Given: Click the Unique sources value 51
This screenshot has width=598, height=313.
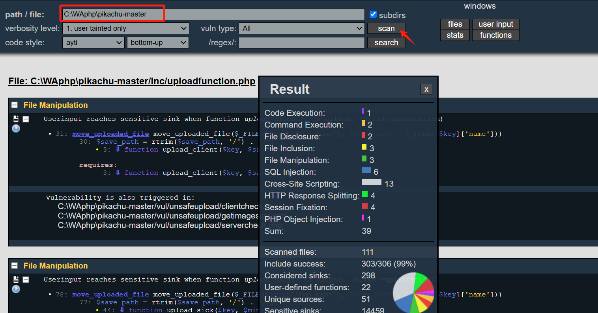Looking at the screenshot, I should (x=366, y=299).
